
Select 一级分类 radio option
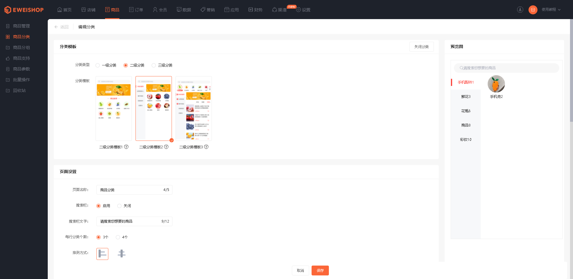pyautogui.click(x=106, y=65)
